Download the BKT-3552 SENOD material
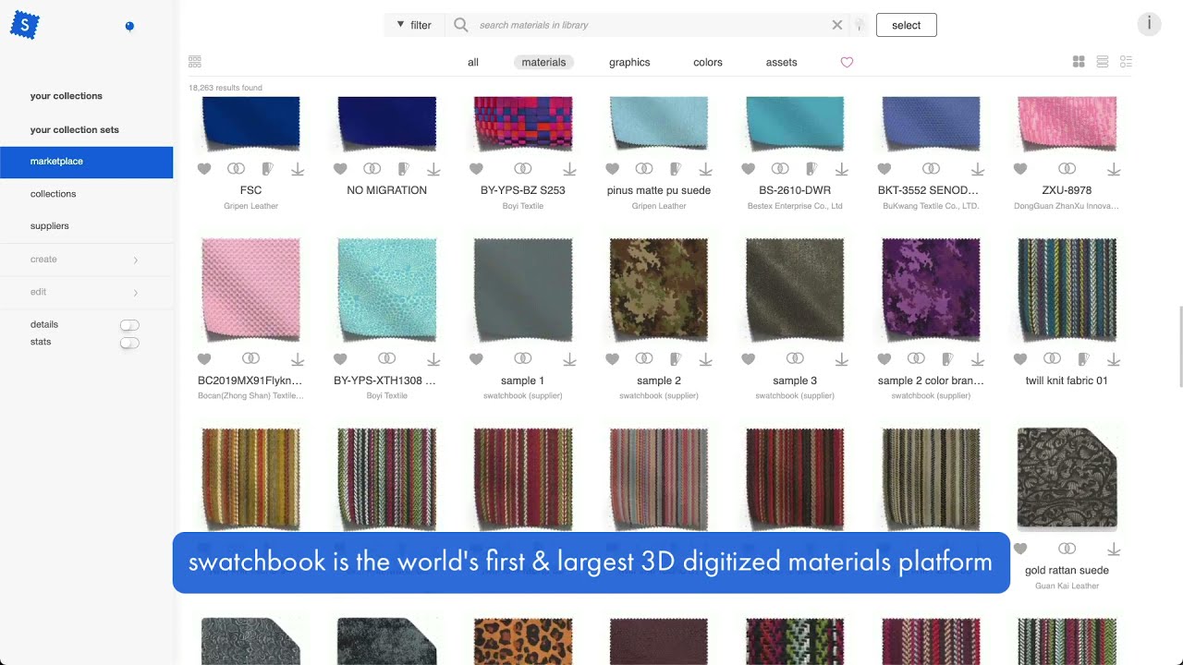The height and width of the screenshot is (665, 1183). click(x=978, y=169)
